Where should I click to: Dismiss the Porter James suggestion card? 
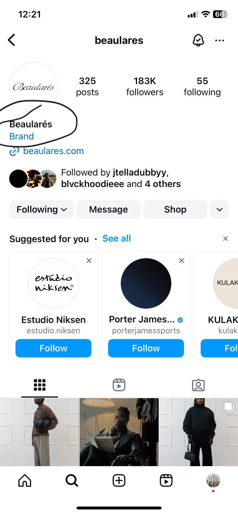point(182,261)
